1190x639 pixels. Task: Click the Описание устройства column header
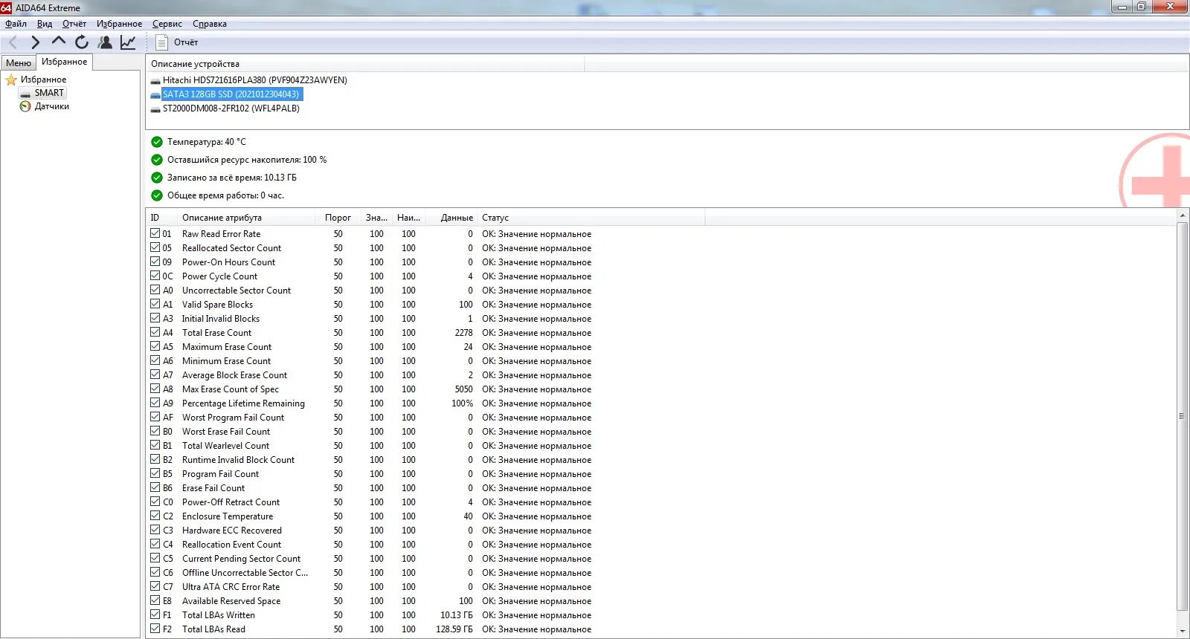point(365,64)
